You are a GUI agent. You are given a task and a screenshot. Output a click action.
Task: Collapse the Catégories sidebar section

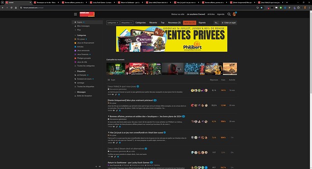click(80, 35)
